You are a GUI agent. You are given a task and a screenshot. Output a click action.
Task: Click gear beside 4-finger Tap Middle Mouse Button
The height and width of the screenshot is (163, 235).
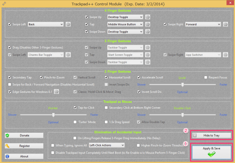point(148,25)
